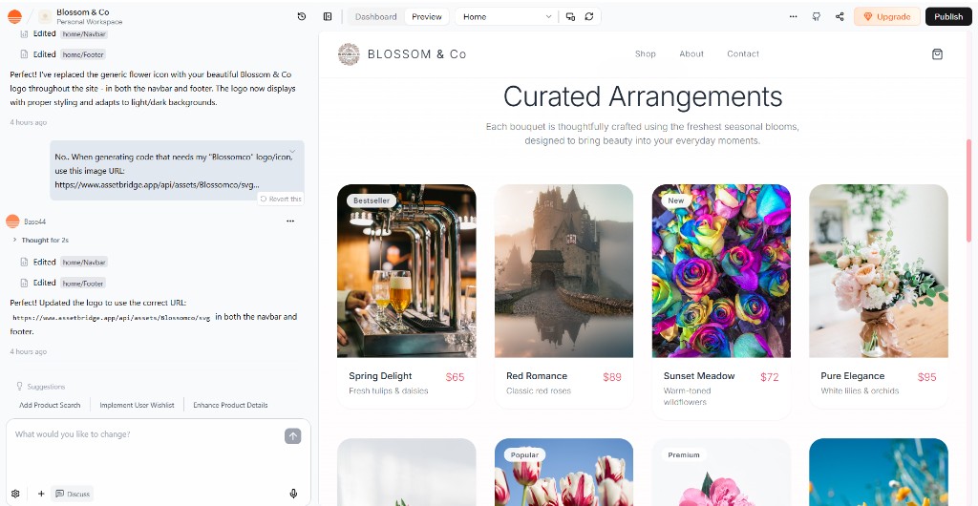Click the preview page vertical scrollbar
Viewport: 978px width, 506px height.
pyautogui.click(x=968, y=190)
